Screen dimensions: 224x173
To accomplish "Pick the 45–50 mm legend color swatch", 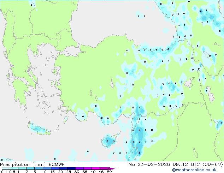I will coord(104,168).
